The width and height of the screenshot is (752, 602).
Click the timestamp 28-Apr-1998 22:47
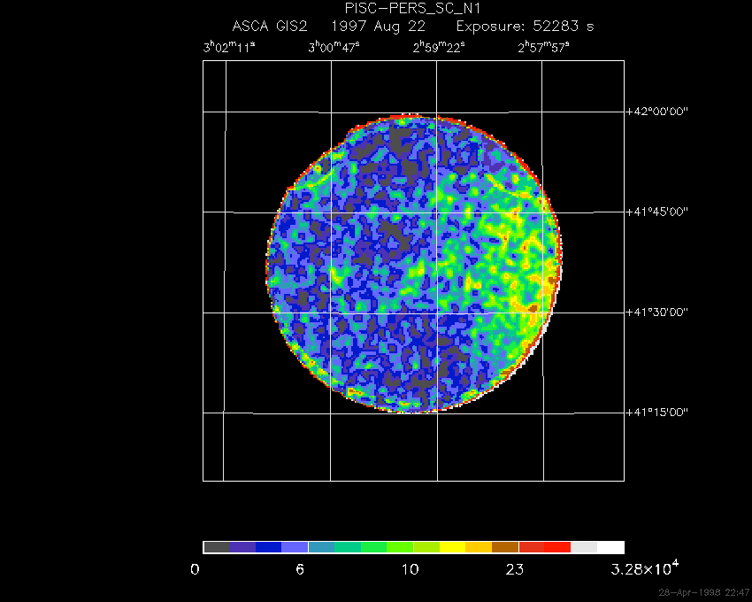pos(703,592)
